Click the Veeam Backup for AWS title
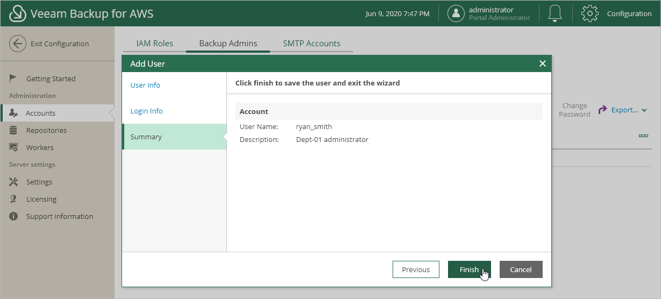661x299 pixels. (92, 13)
